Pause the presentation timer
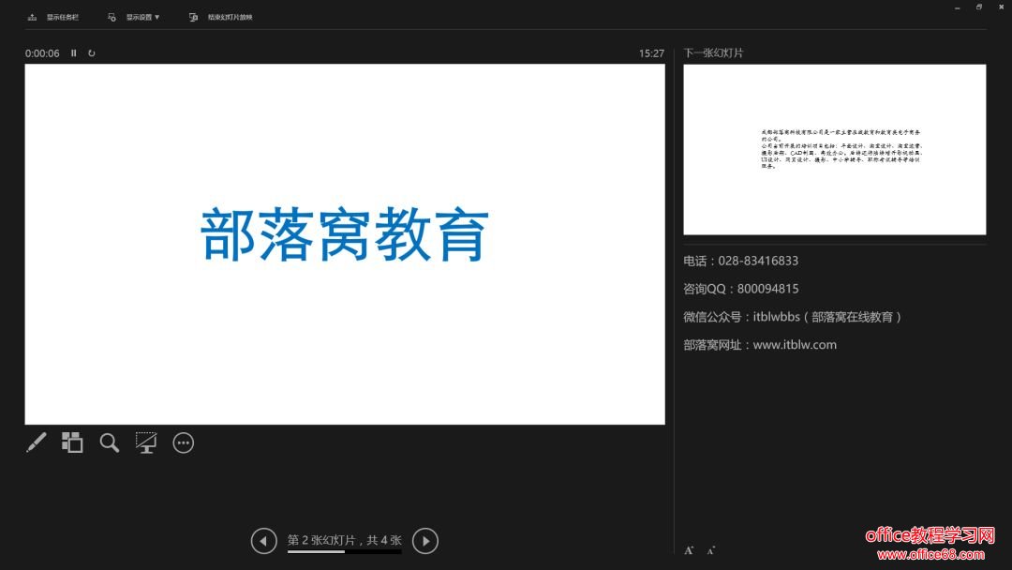 click(x=74, y=52)
